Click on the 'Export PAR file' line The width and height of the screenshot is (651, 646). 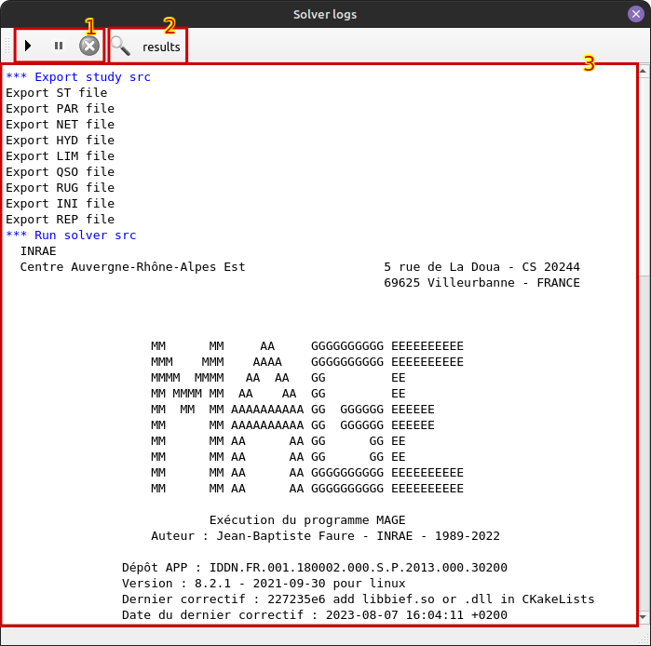coord(60,109)
